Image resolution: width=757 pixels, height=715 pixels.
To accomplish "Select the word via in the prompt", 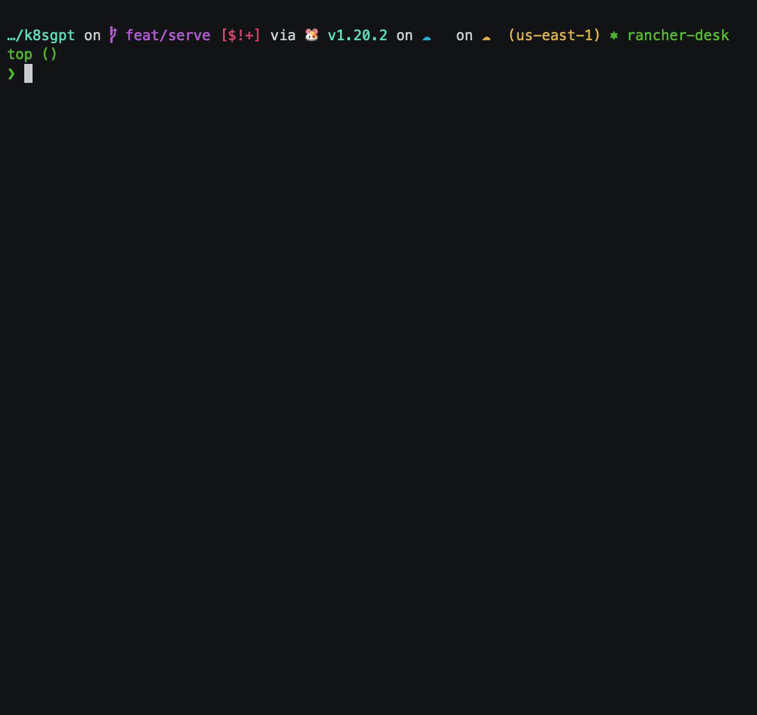I will [x=283, y=35].
